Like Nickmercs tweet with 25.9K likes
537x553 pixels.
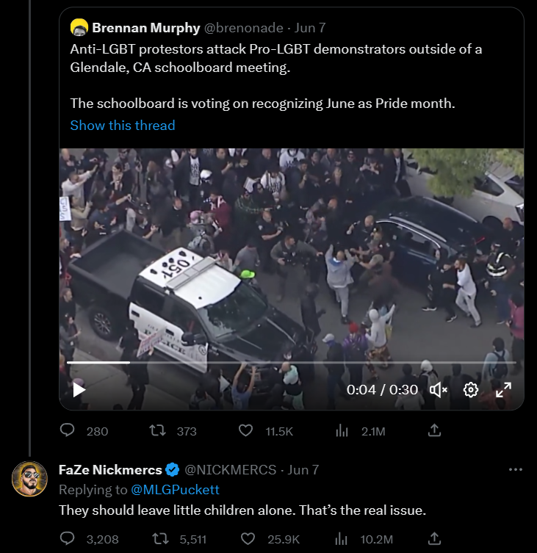coord(247,539)
